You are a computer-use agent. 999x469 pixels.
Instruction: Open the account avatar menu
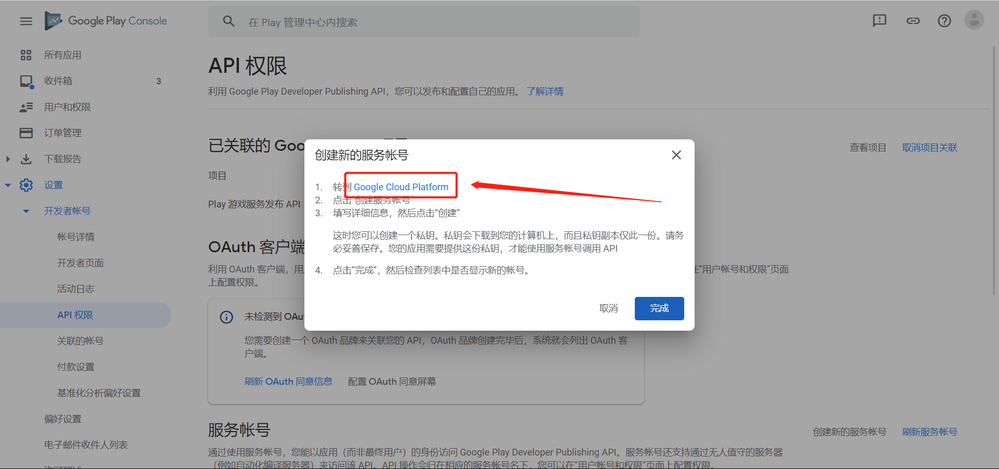[x=974, y=20]
